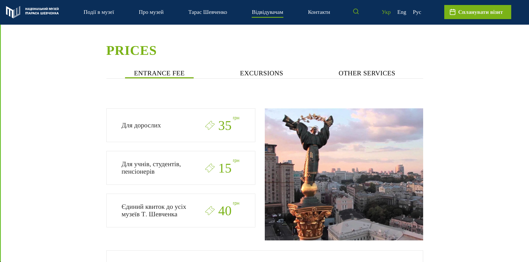Click the PRICES heading
This screenshot has width=529, height=262.
click(131, 50)
